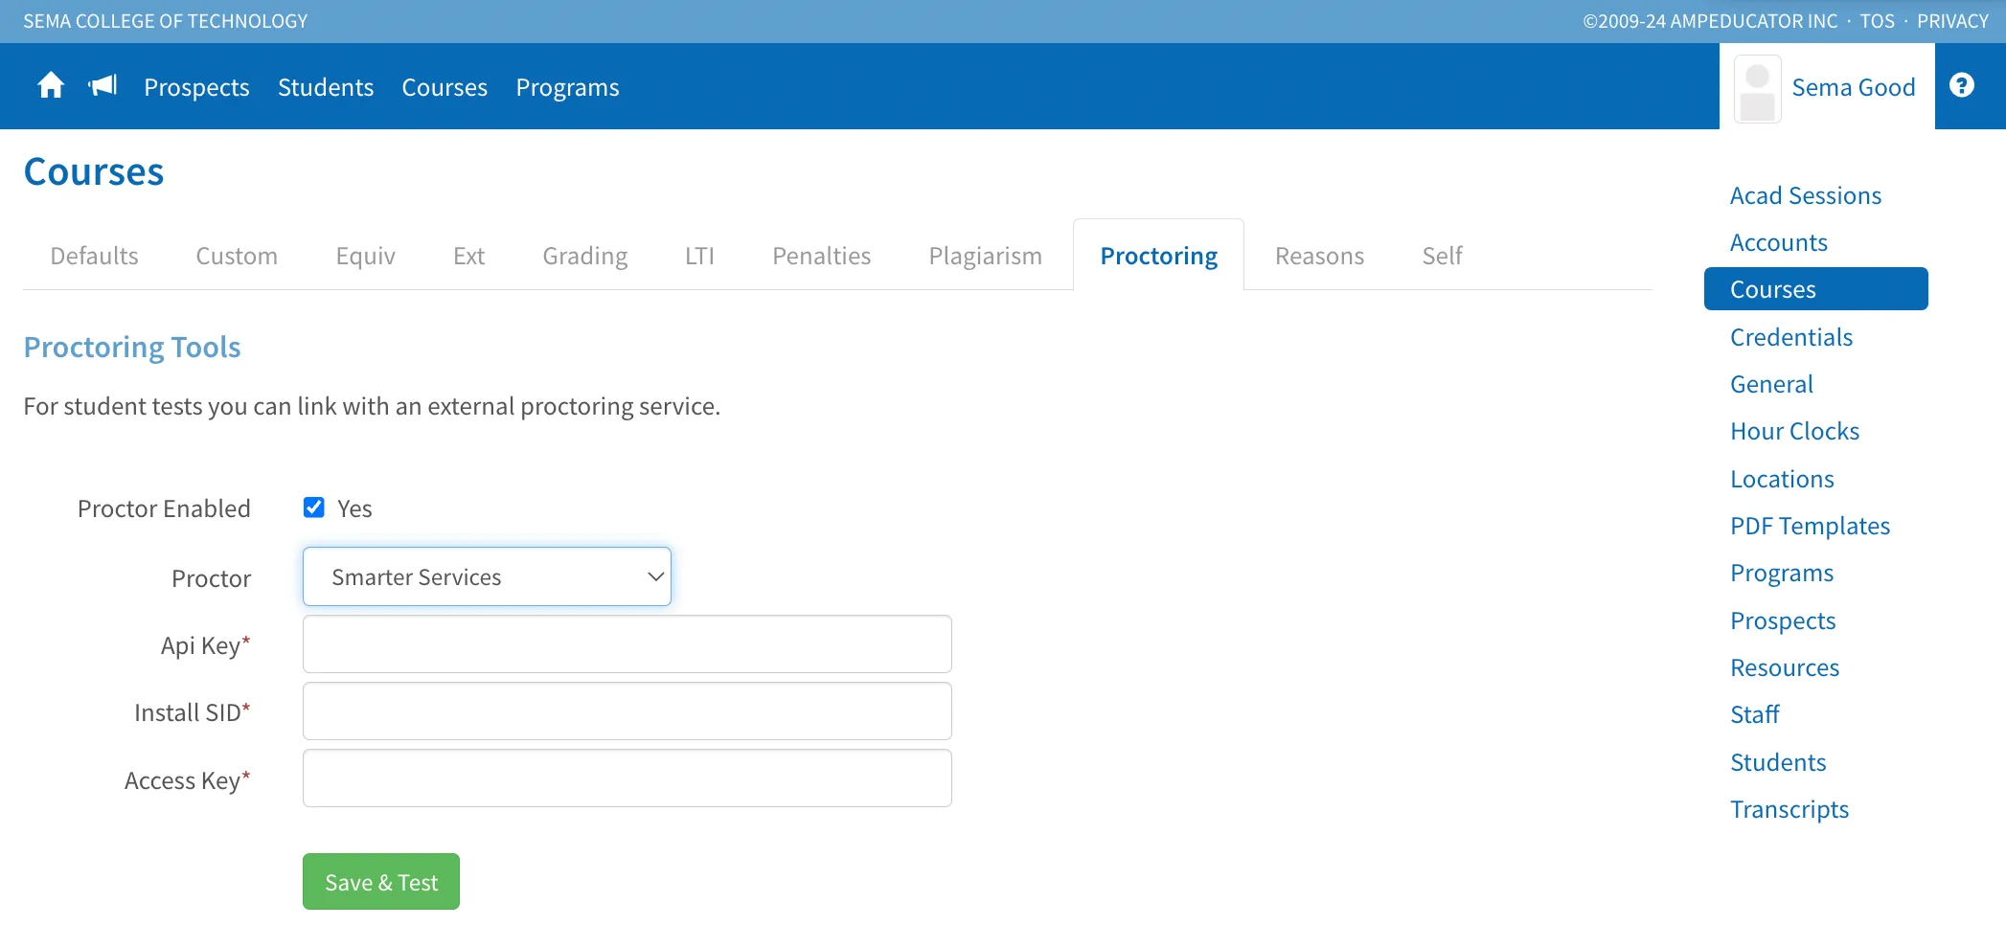The height and width of the screenshot is (925, 2006).
Task: Select the LTI tab
Action: (x=699, y=256)
